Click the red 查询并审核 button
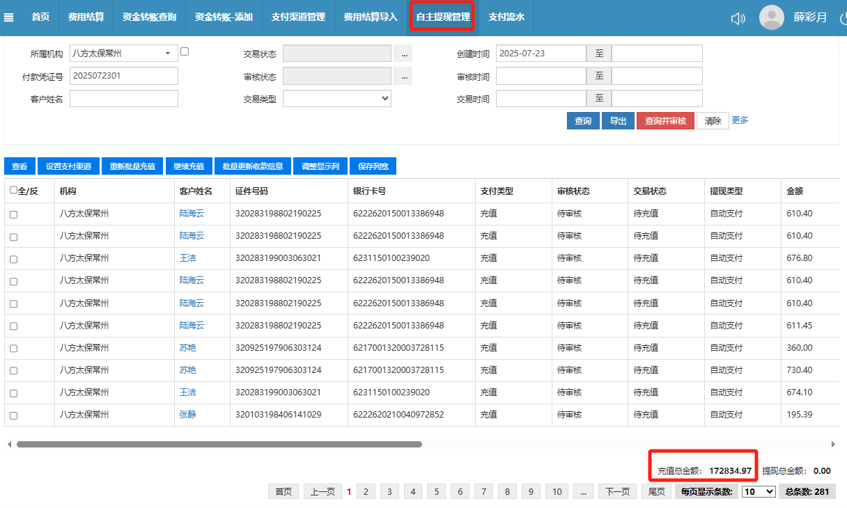 point(665,121)
